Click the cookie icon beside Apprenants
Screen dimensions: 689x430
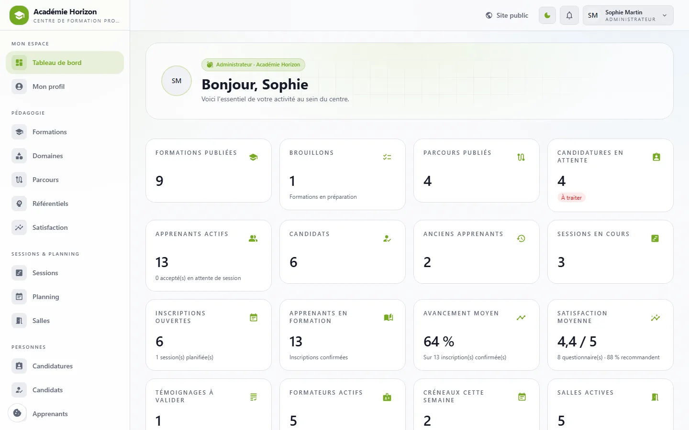tap(17, 413)
